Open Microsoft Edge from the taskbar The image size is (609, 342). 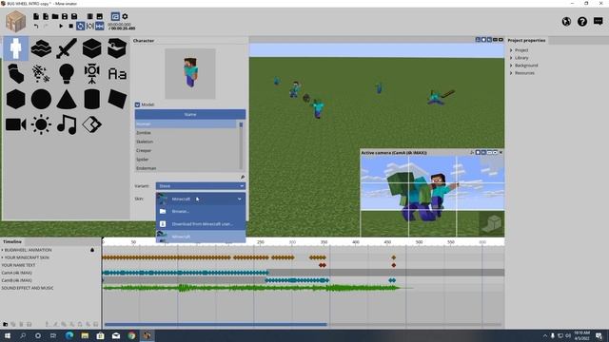69,335
